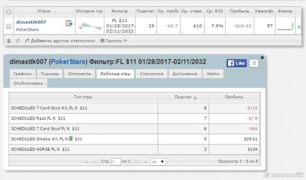Click the Тип игры column header
Screen dimensions: 306x180
point(83,97)
